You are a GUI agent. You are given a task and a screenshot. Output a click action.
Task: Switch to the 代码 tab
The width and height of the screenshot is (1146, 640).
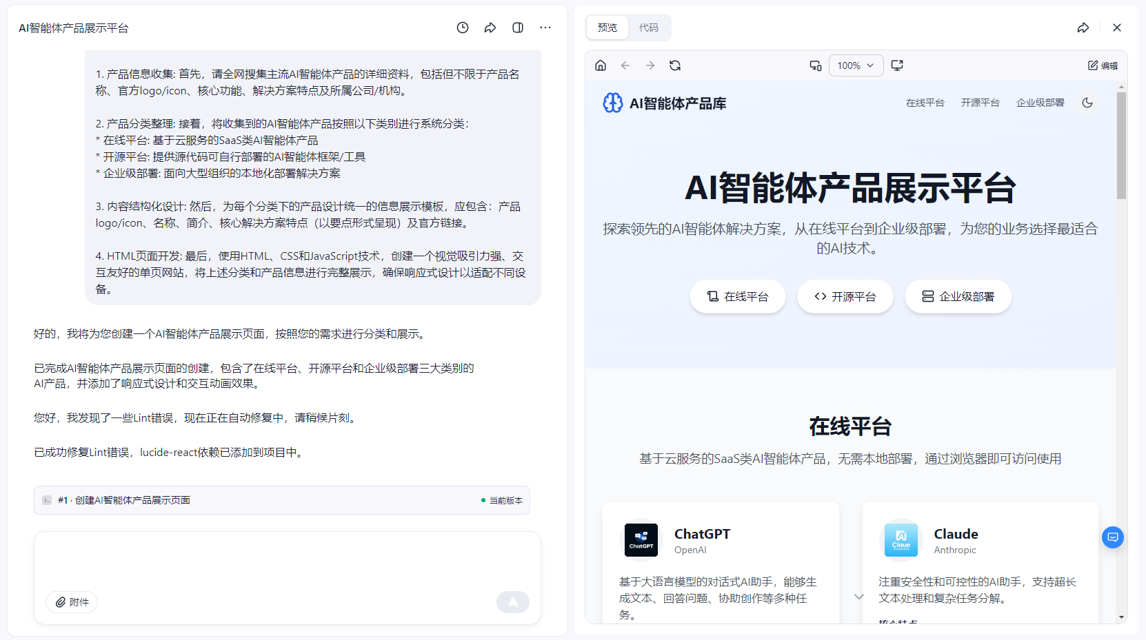(x=648, y=28)
